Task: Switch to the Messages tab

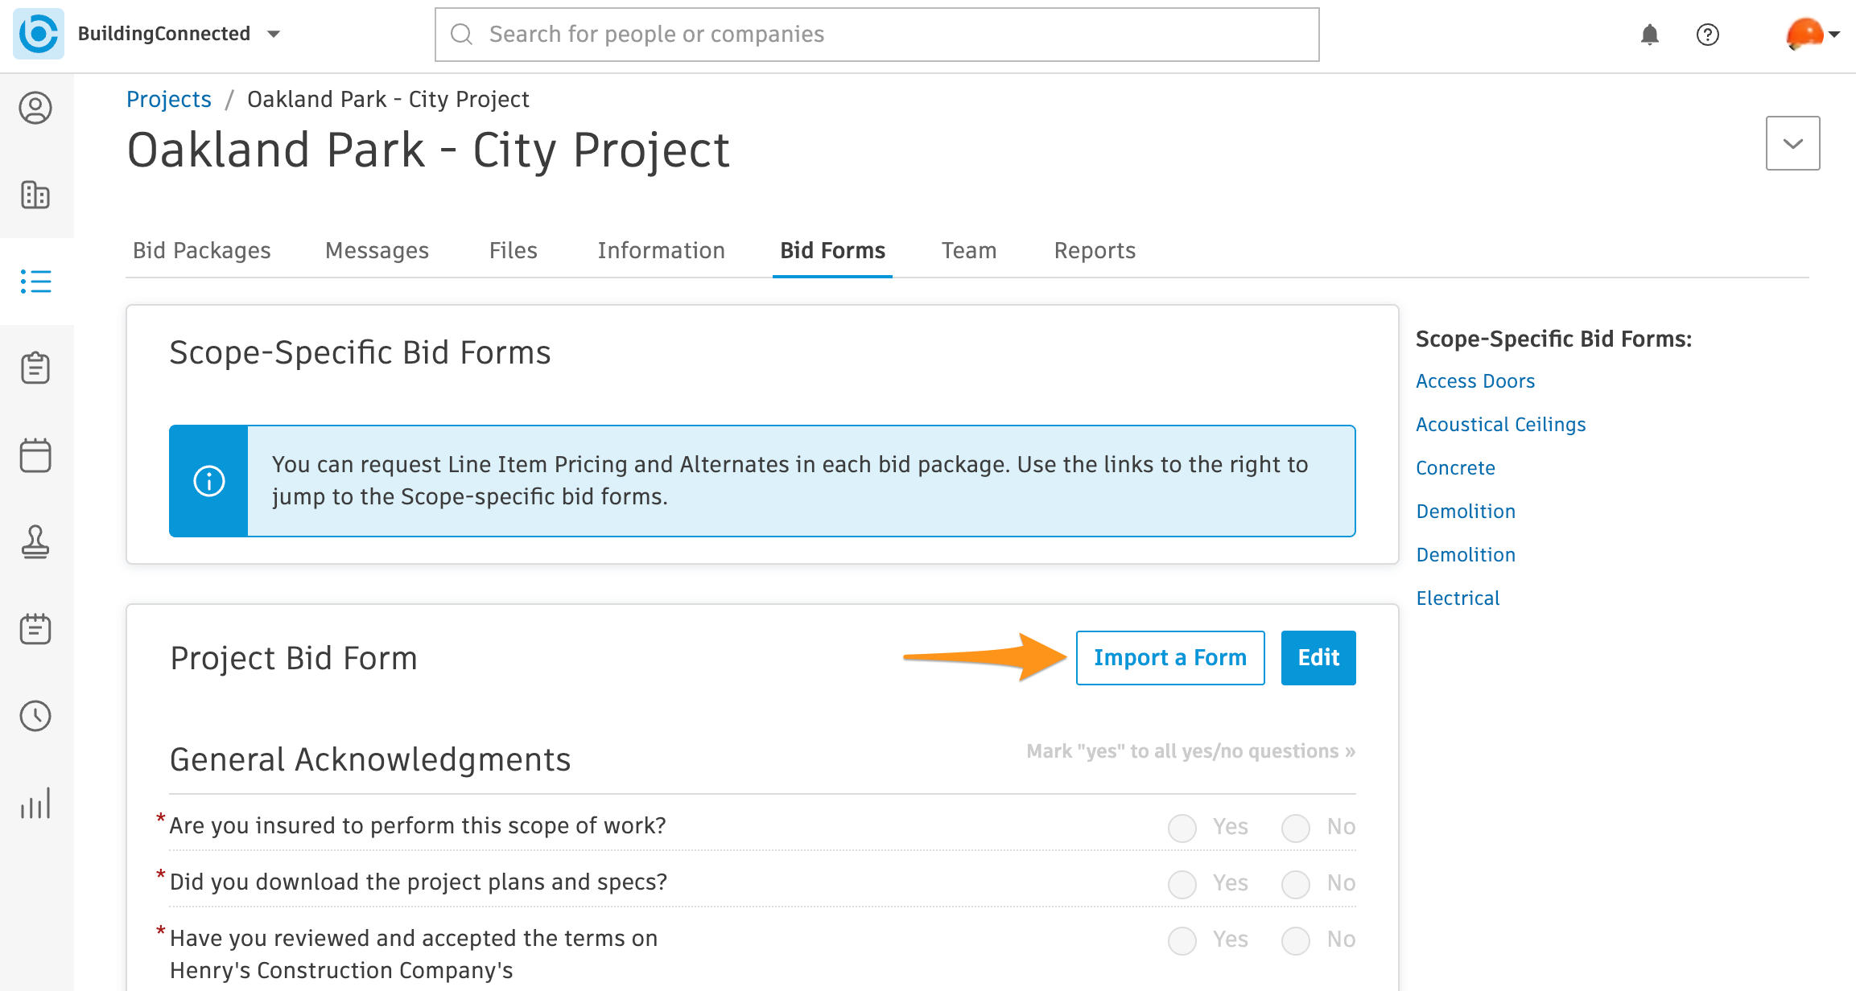Action: click(377, 250)
